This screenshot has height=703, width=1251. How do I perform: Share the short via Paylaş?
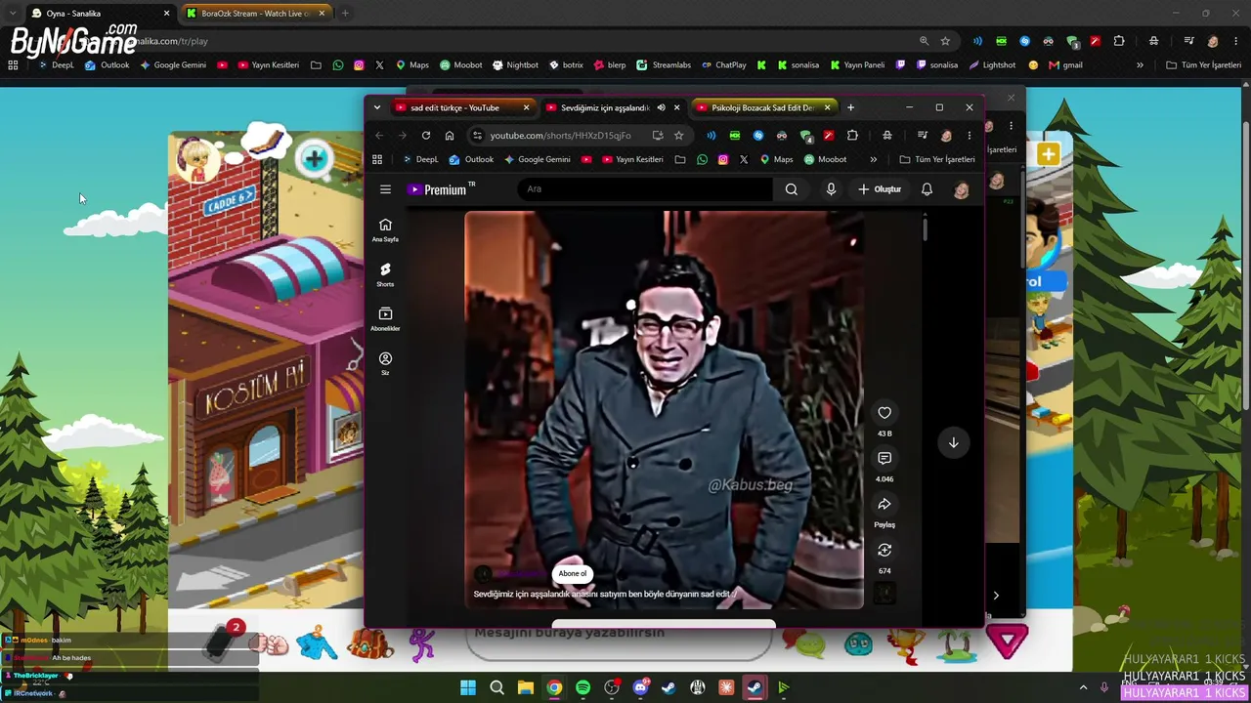click(x=884, y=505)
